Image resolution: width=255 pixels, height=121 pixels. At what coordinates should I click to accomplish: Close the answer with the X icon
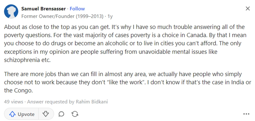pyautogui.click(x=247, y=8)
